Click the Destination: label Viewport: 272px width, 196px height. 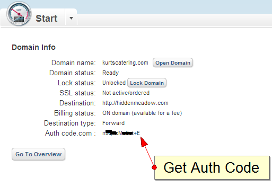(77, 103)
